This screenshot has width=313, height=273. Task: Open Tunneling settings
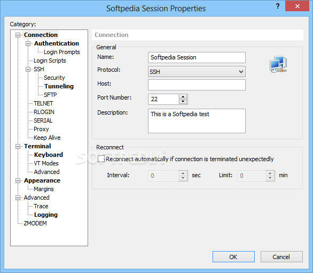(59, 86)
